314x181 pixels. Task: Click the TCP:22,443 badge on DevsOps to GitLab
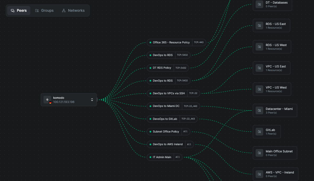(188, 119)
